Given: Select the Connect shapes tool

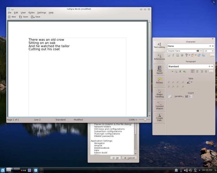Looking at the screenshot, I should [159, 105].
